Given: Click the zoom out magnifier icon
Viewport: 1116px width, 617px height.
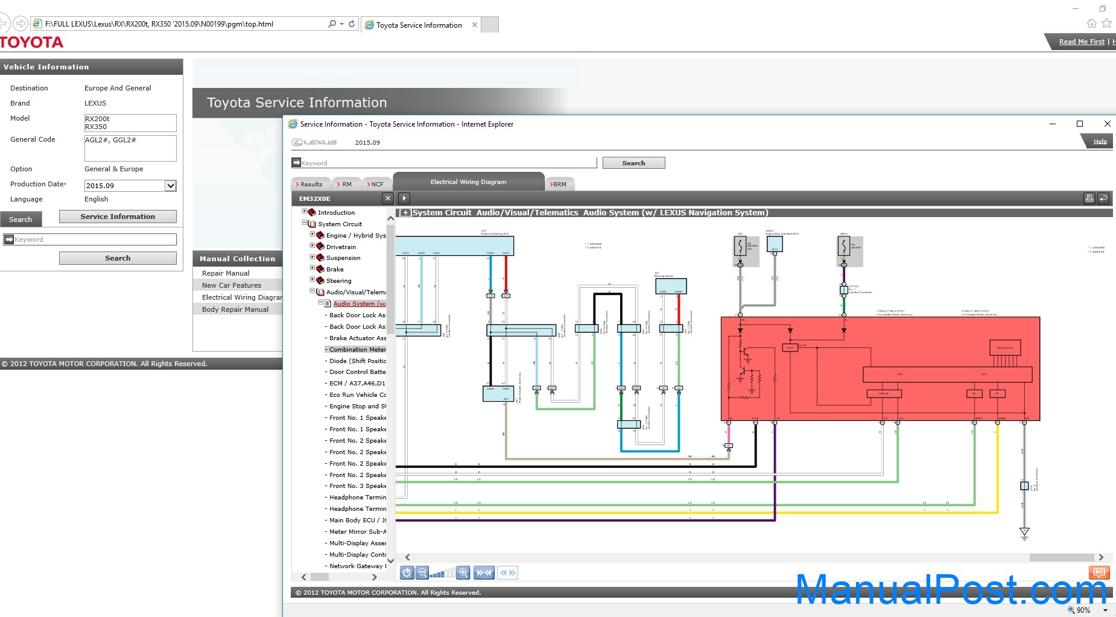Looking at the screenshot, I should (x=422, y=573).
